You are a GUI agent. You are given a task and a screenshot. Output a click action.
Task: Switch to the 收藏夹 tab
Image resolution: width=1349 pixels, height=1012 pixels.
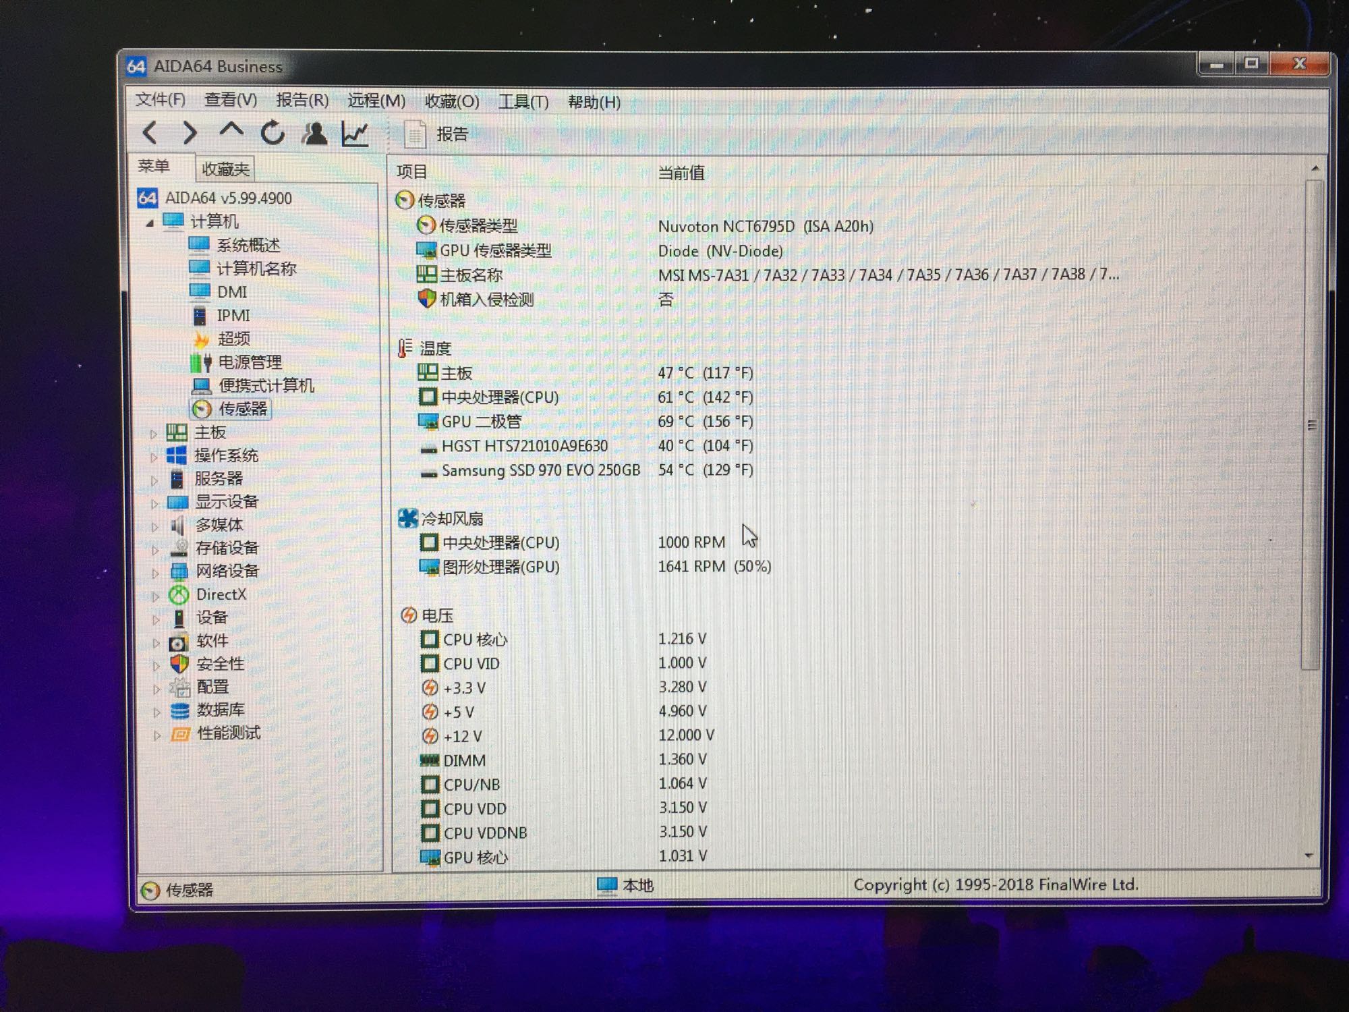pyautogui.click(x=225, y=169)
